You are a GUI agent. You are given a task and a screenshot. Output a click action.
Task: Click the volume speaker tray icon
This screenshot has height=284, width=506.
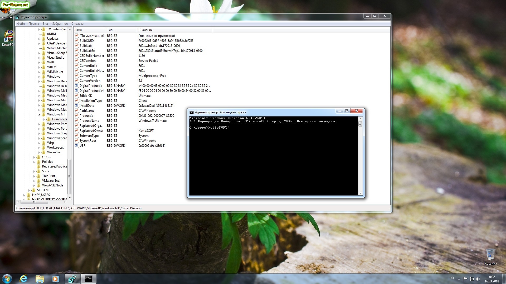click(x=478, y=279)
